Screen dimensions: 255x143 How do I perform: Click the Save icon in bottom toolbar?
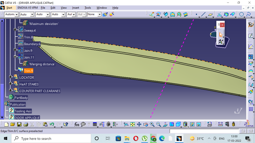coord(19,124)
